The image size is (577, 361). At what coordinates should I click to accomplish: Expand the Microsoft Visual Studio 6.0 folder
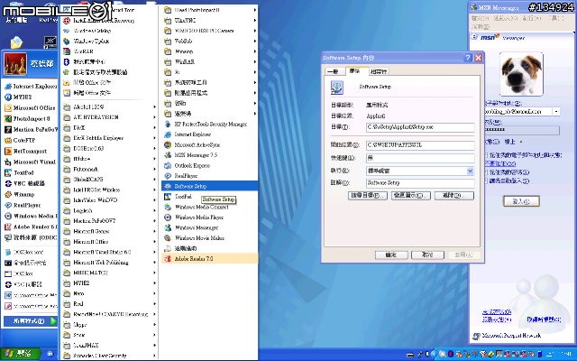pos(109,252)
